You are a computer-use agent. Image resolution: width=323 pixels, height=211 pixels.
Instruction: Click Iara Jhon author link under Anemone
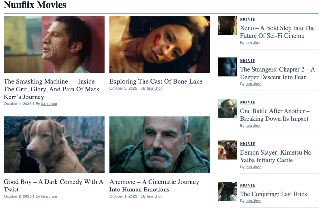click(155, 196)
